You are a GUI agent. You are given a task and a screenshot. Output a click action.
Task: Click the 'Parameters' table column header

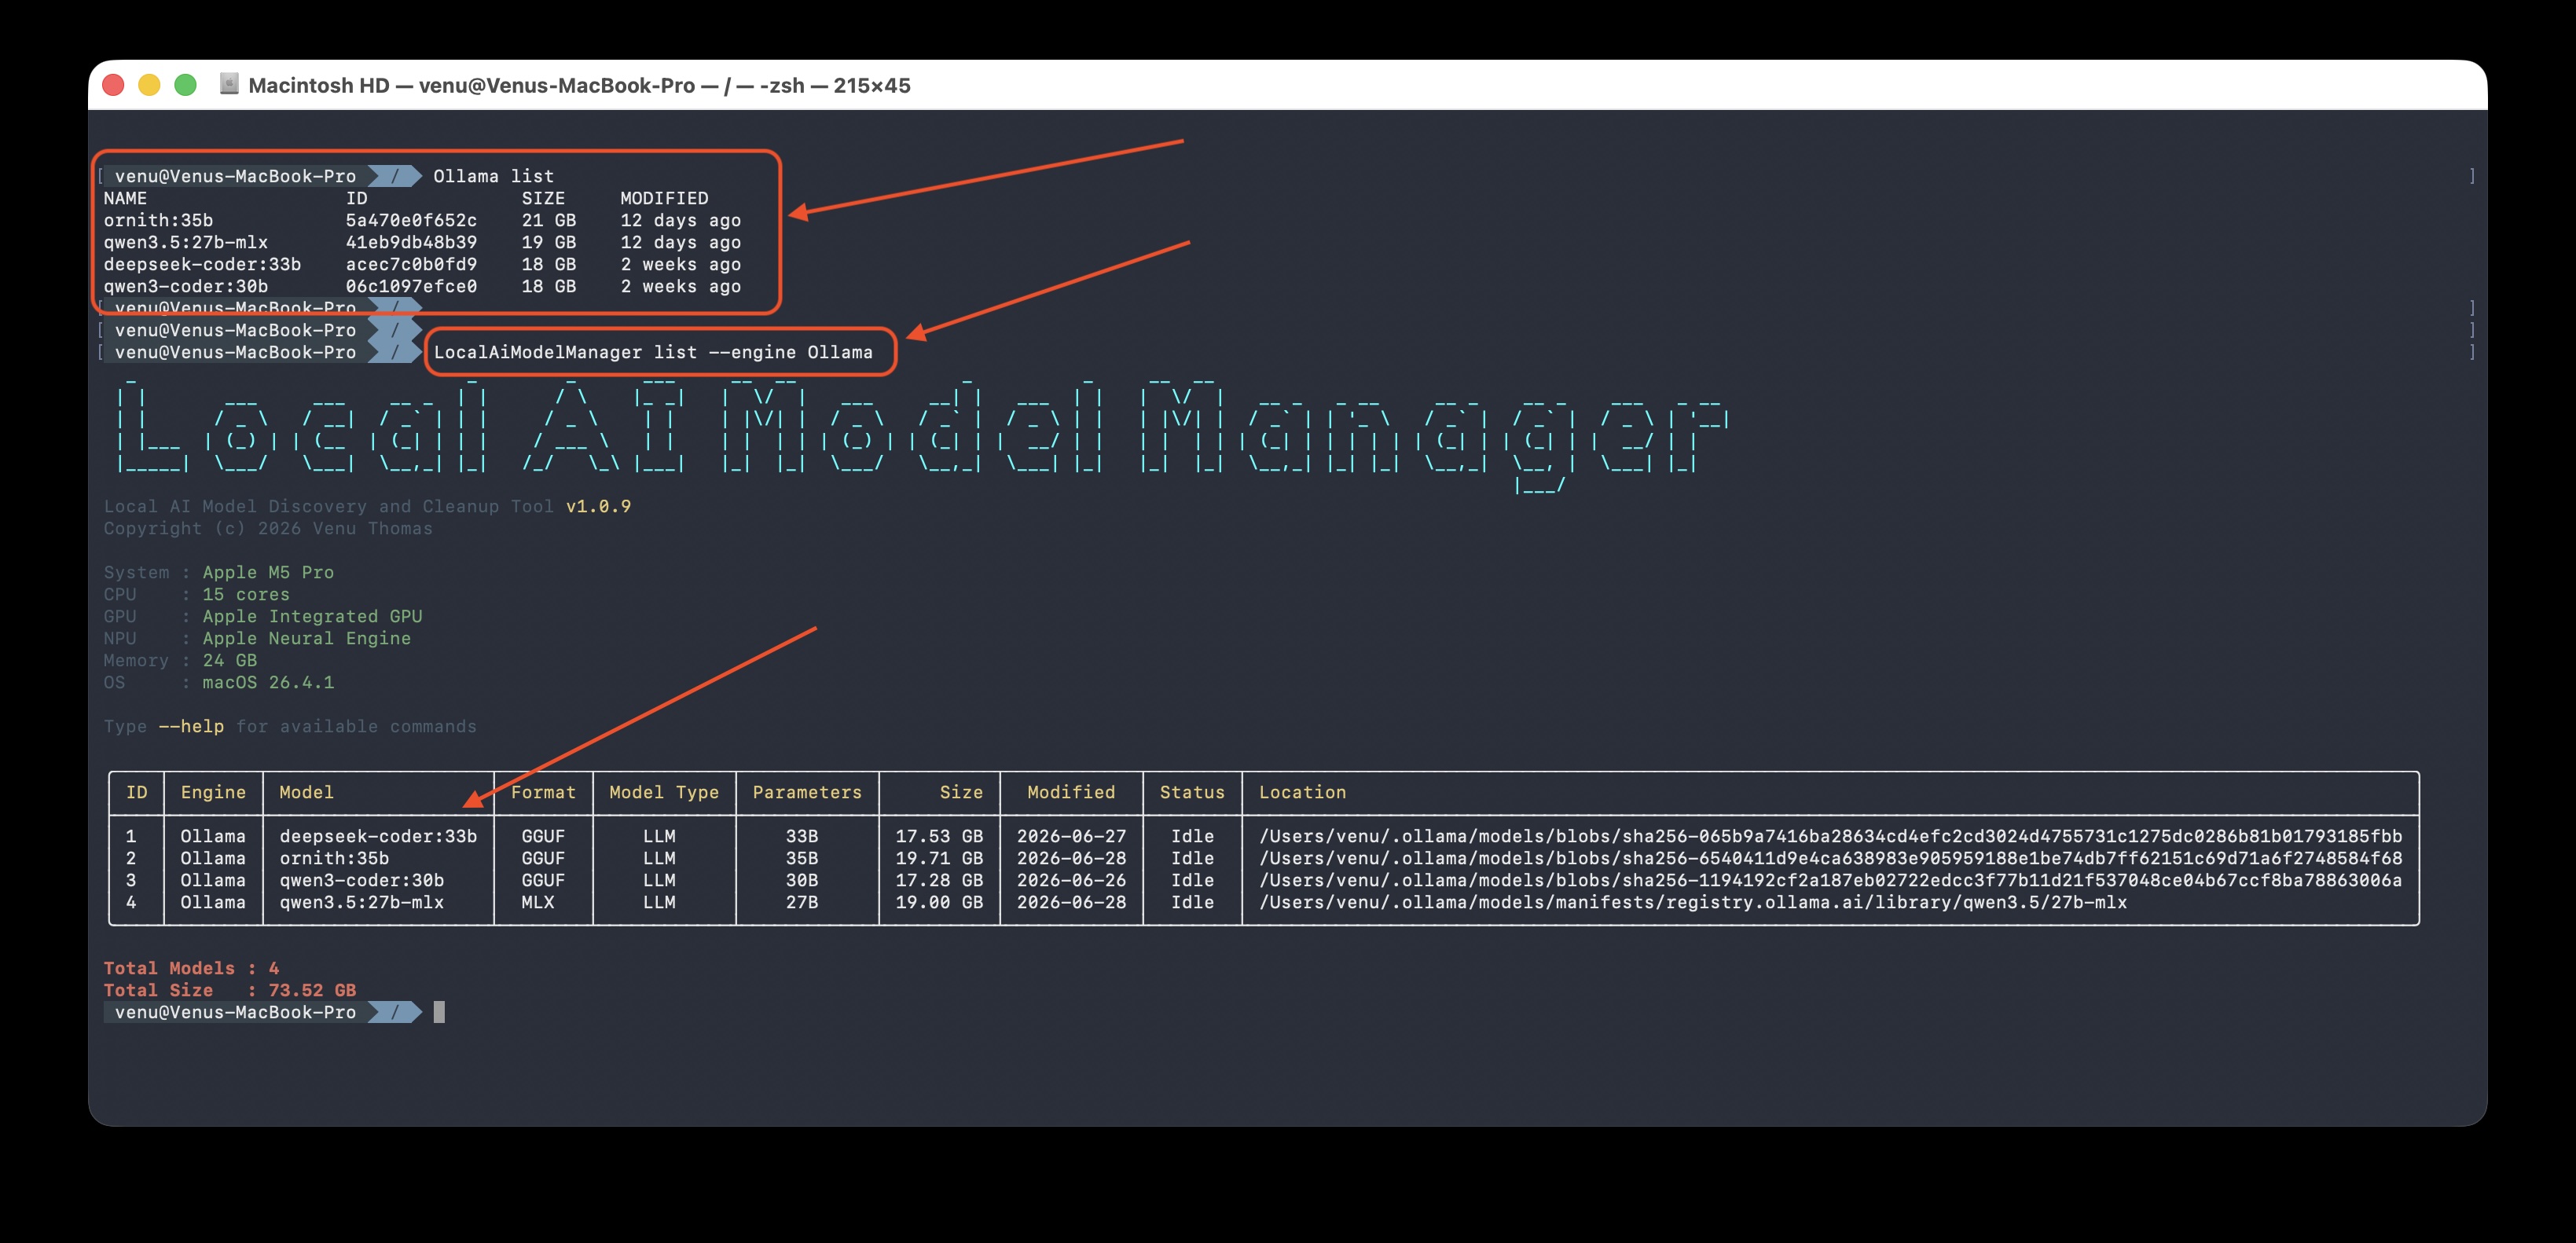pyautogui.click(x=807, y=792)
